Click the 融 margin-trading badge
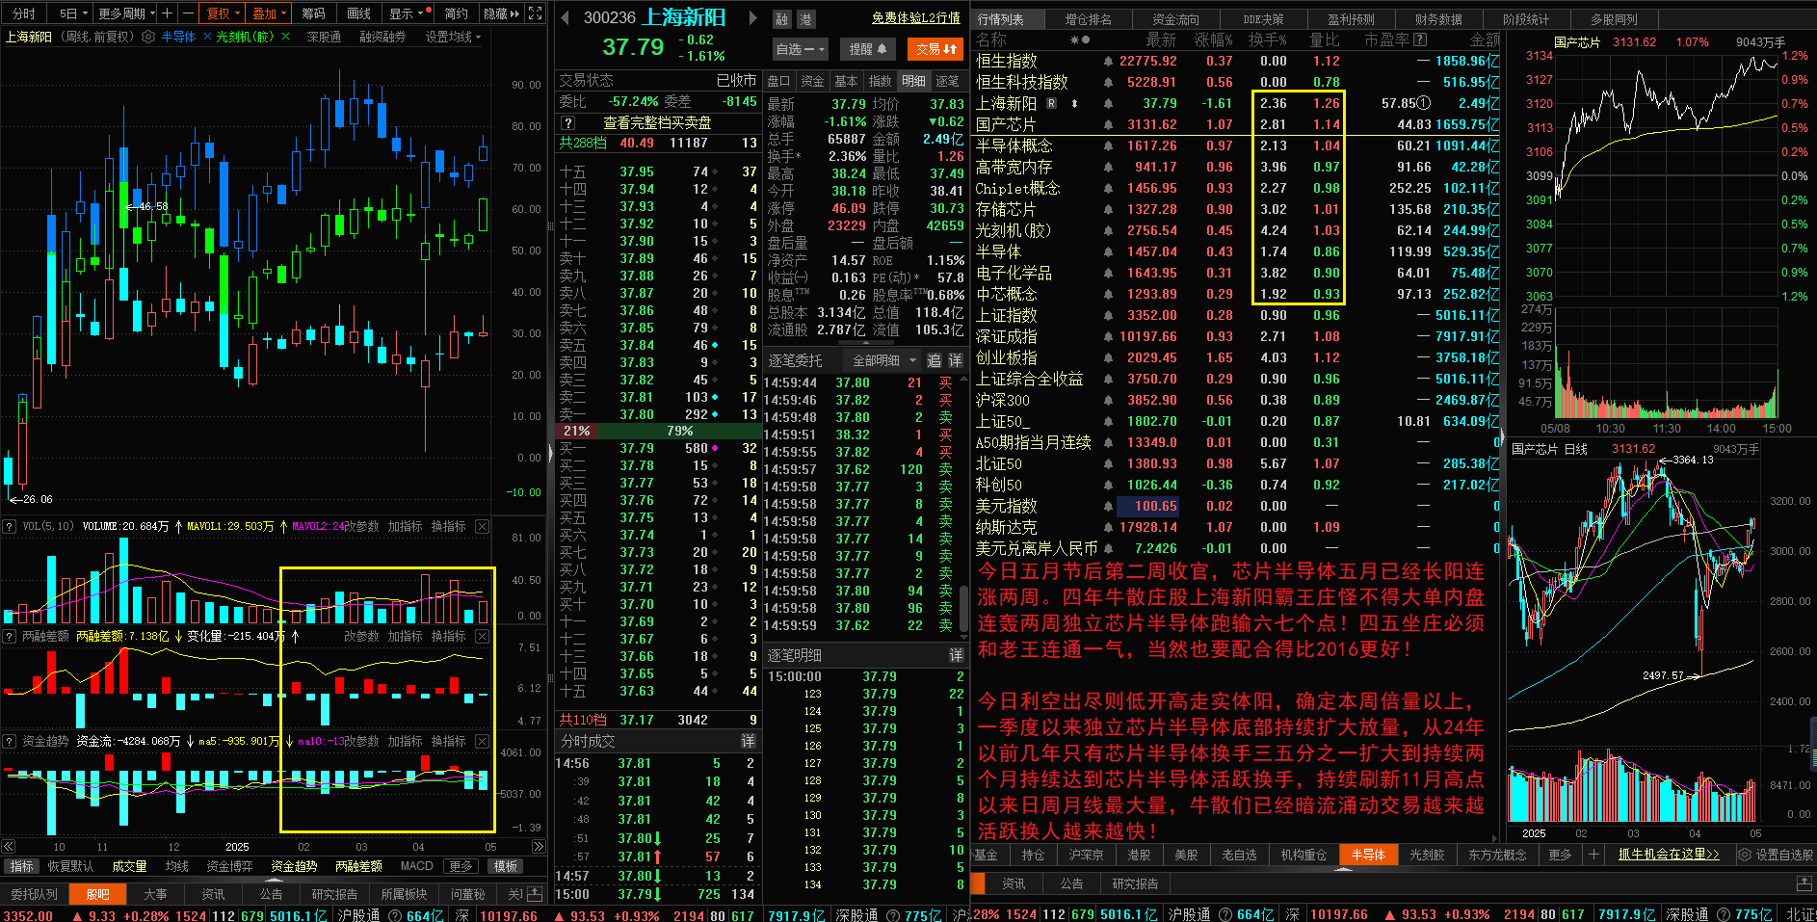 782,18
